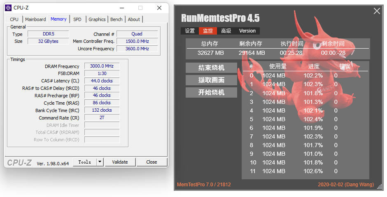Viewport: 387px width, 197px height.
Task: Open the Version tab in RunMemtestPro
Action: (247, 31)
